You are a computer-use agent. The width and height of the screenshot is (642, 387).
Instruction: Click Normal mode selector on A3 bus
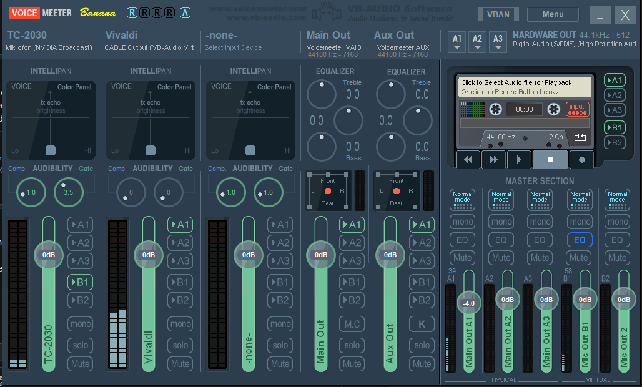point(540,199)
